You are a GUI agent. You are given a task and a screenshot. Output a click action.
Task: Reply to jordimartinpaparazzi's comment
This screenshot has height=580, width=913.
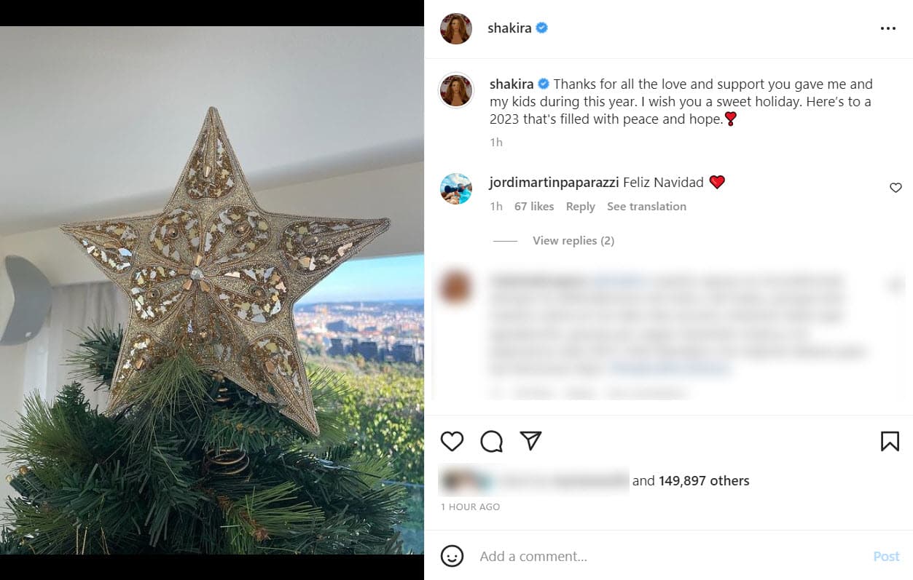(580, 206)
